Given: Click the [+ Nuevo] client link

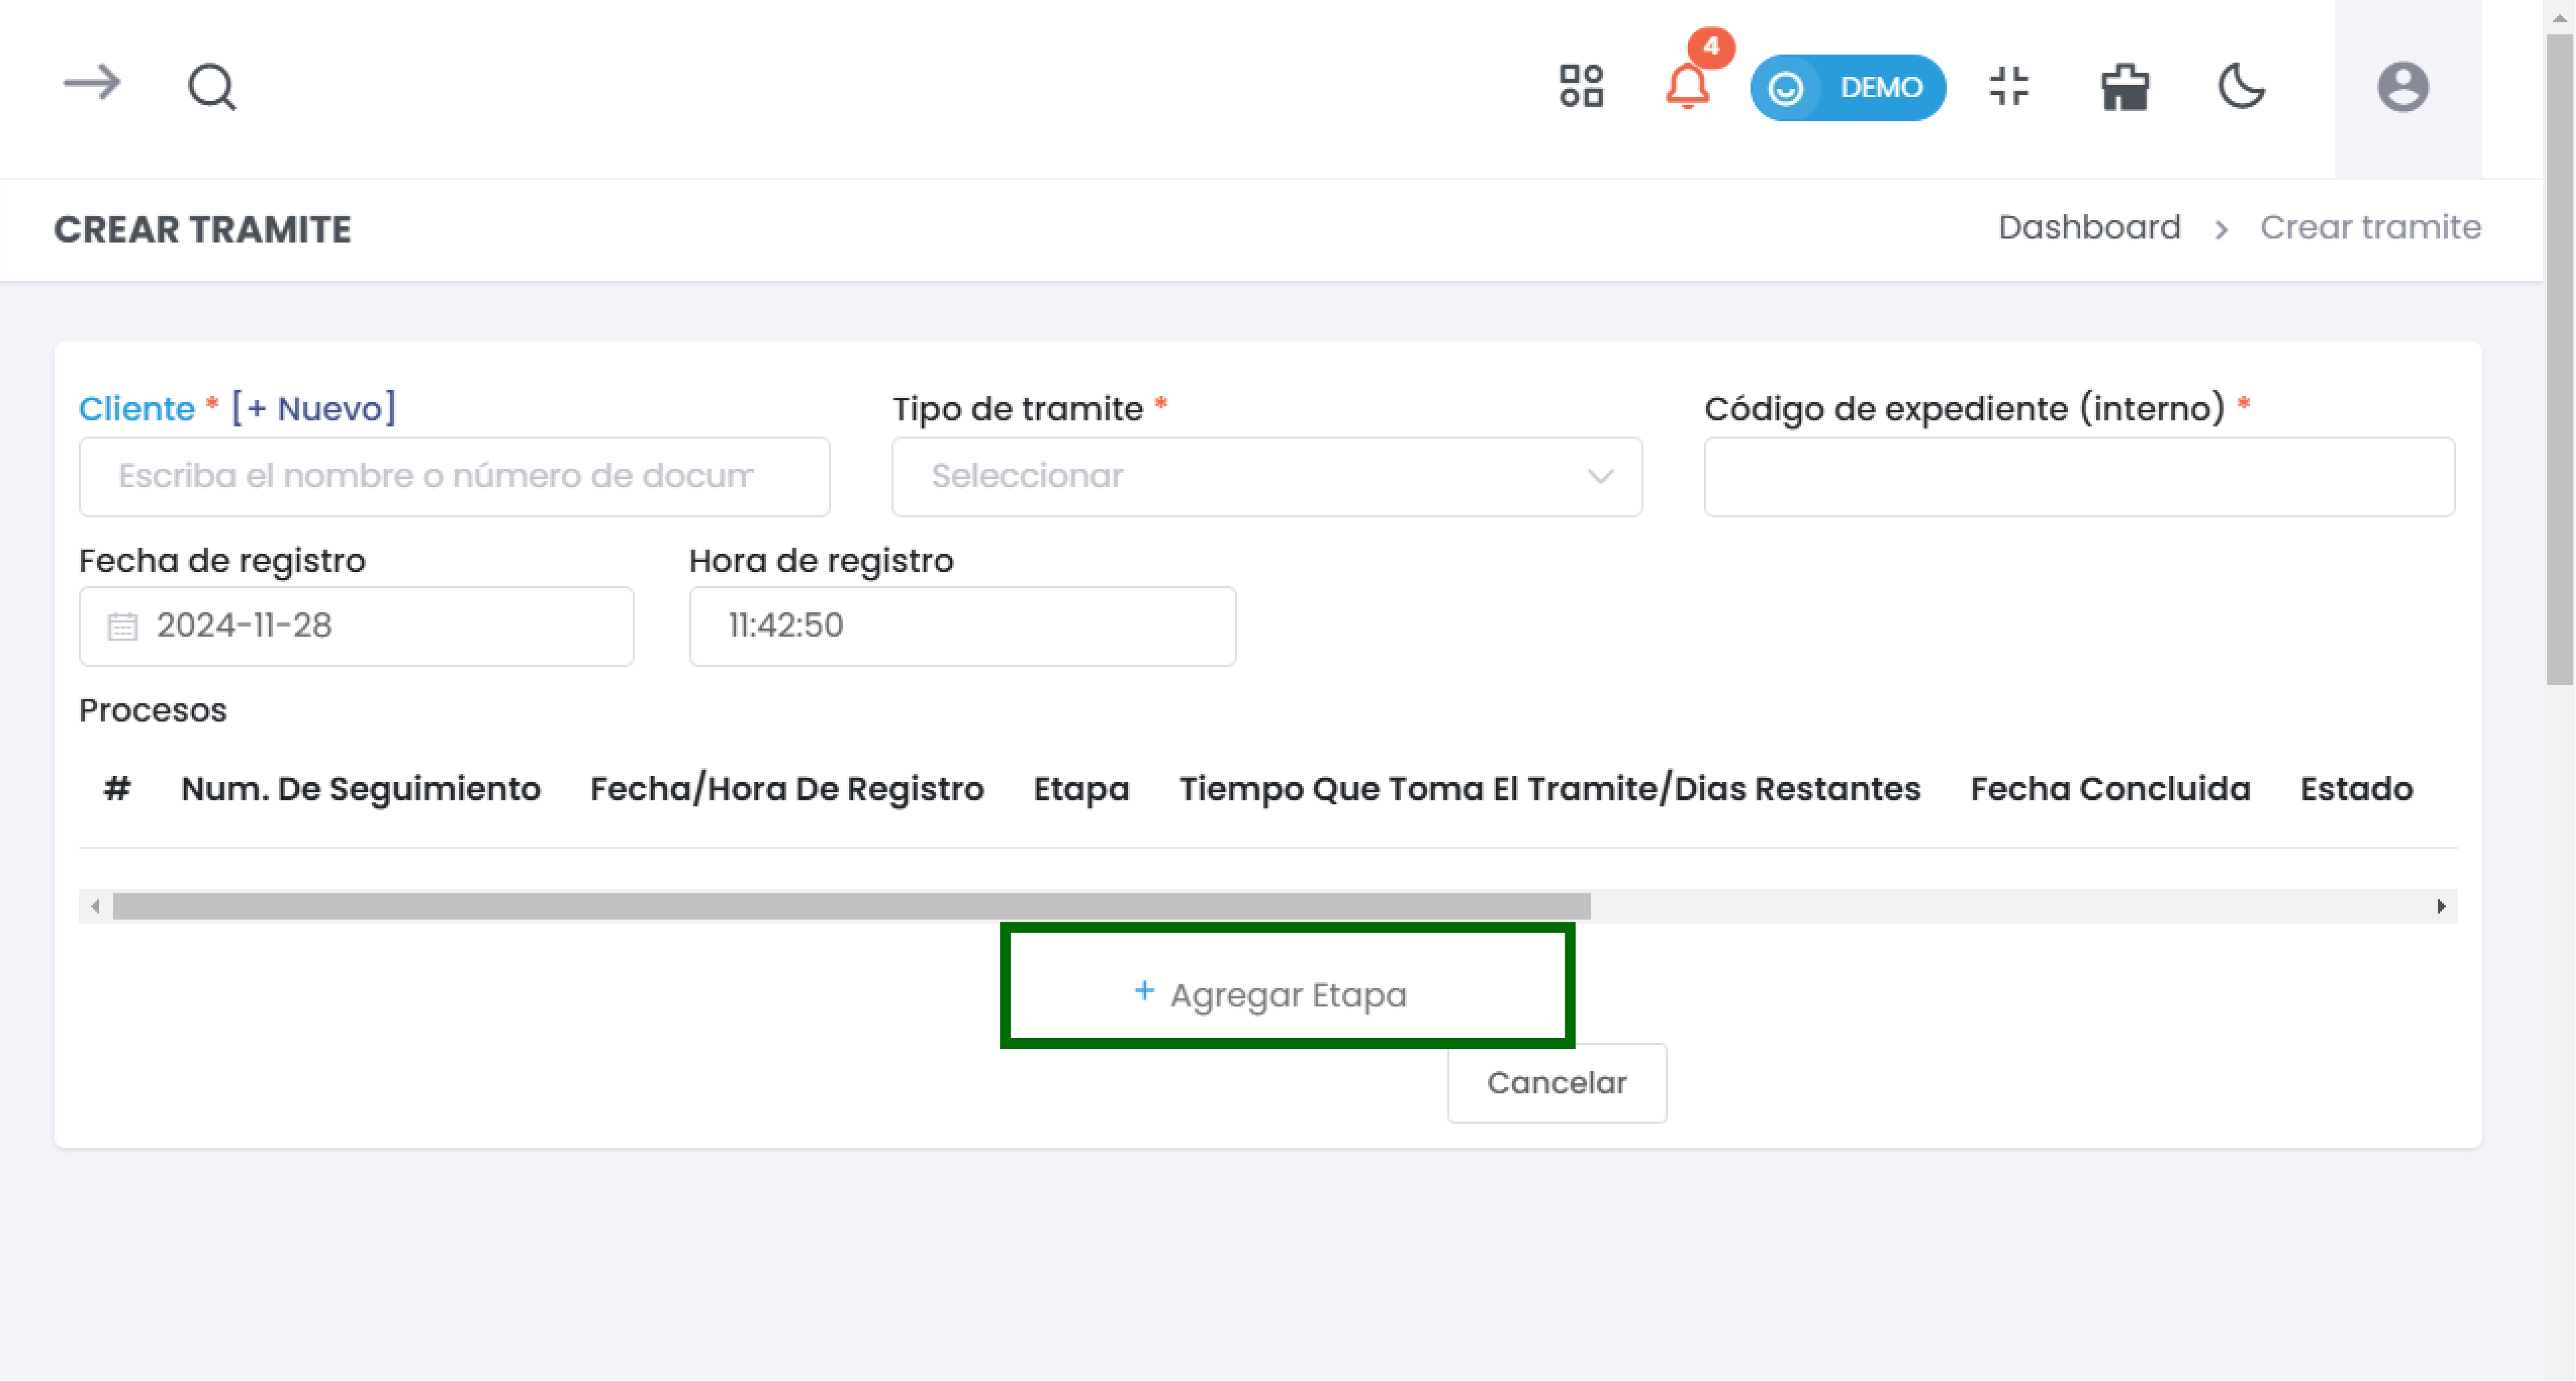Looking at the screenshot, I should click(x=314, y=409).
